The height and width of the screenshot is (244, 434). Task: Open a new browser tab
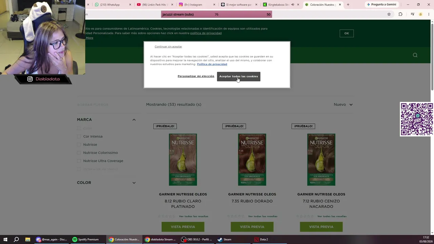pos(348,5)
